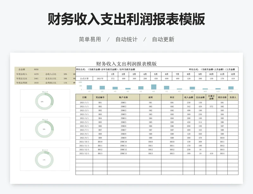Select the description cell SM7
Viewport: 253px width, 194px height.
click(x=151, y=130)
